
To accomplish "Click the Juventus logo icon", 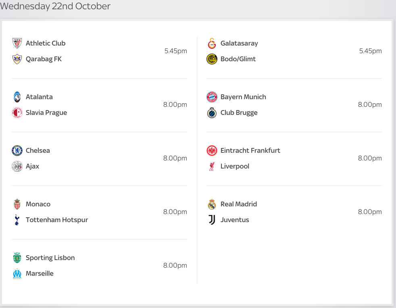I will (212, 220).
